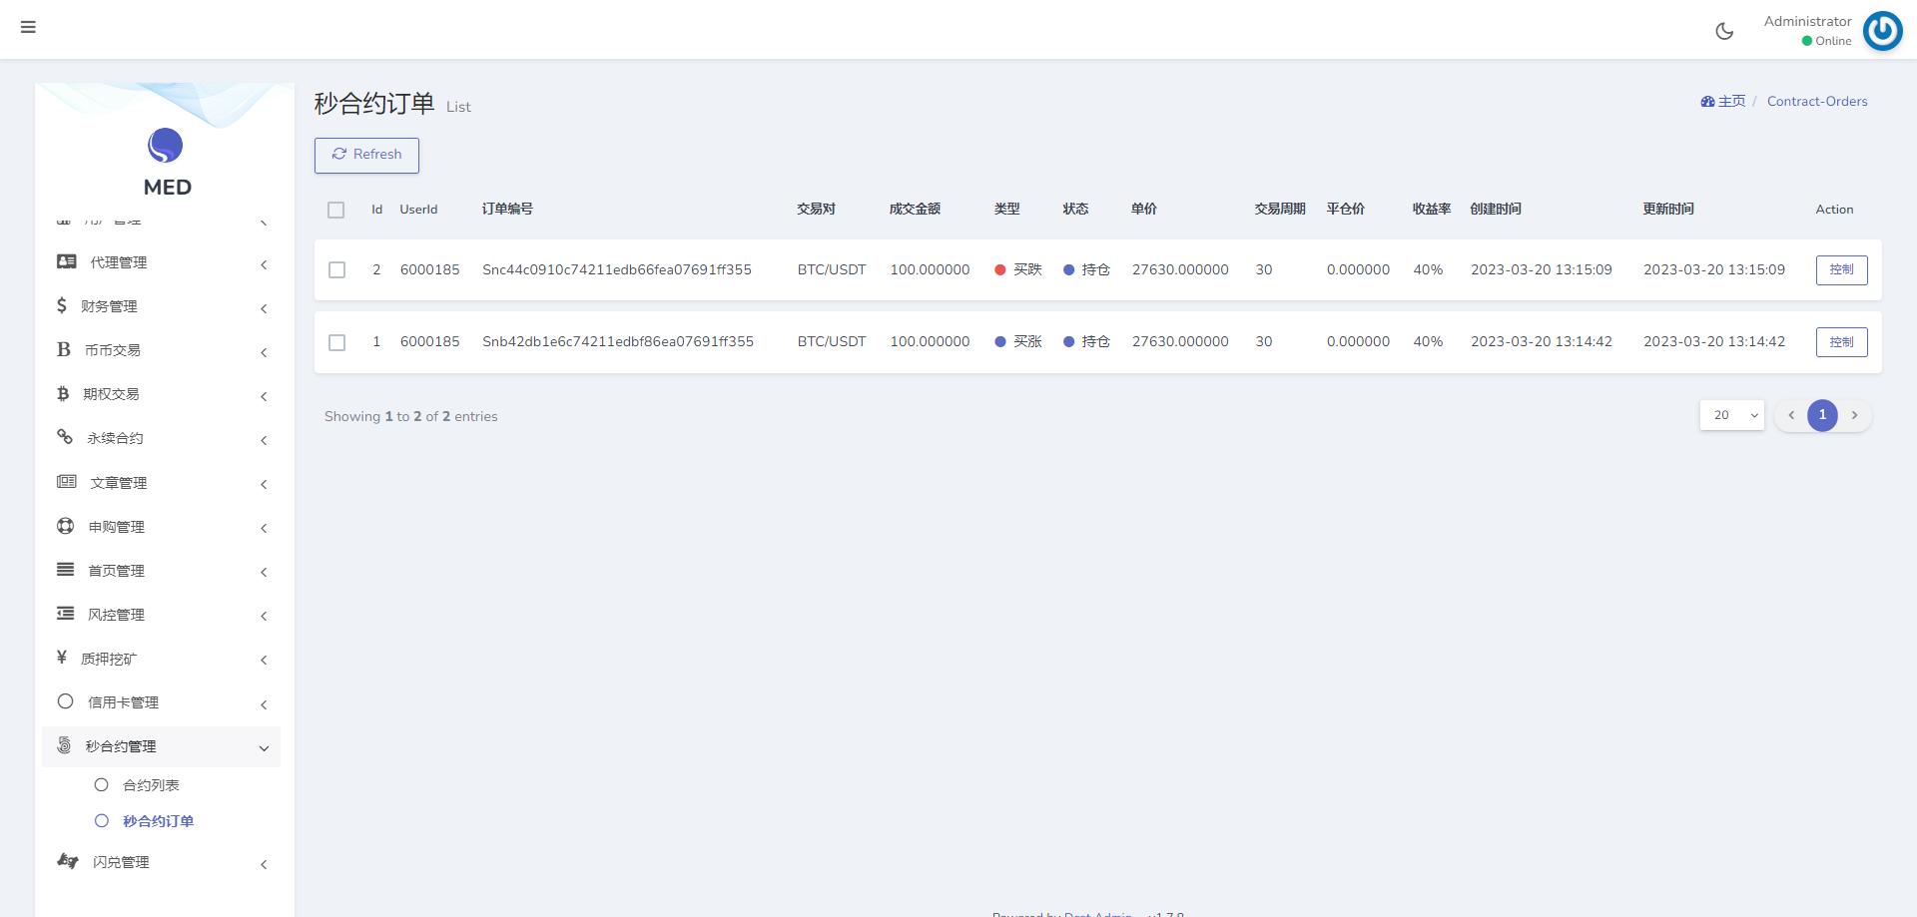Select 秒合约订单 submenu item

(158, 821)
